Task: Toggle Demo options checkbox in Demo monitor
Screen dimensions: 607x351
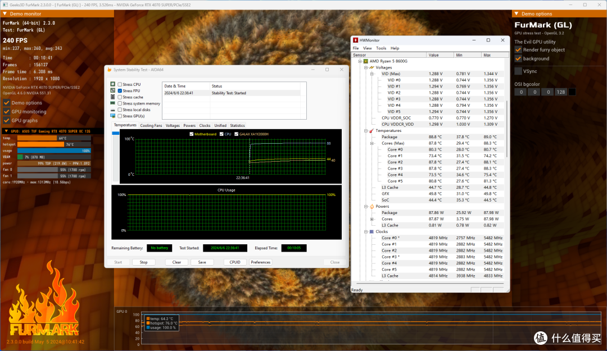Action: point(7,103)
